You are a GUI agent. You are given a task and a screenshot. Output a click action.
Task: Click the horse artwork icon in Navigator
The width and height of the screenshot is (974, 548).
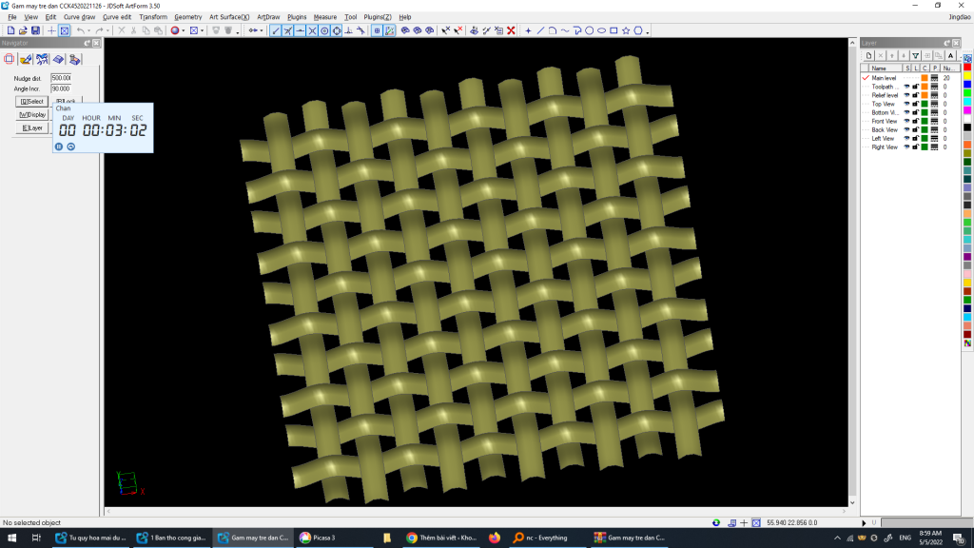pyautogui.click(x=42, y=59)
